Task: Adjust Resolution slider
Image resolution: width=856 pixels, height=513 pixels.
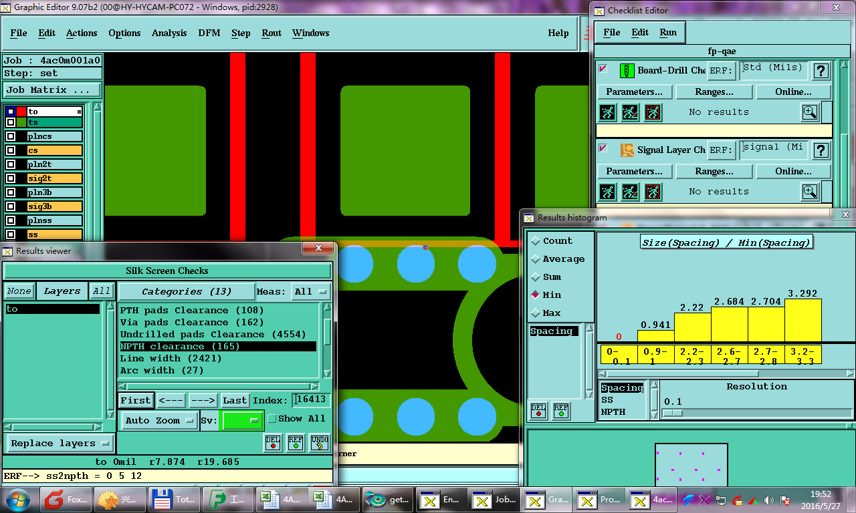Action: [x=674, y=413]
